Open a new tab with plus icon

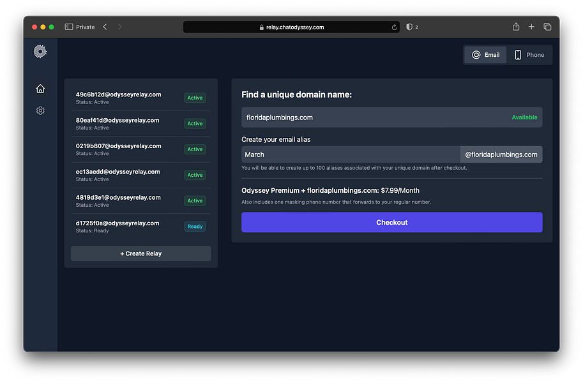531,27
